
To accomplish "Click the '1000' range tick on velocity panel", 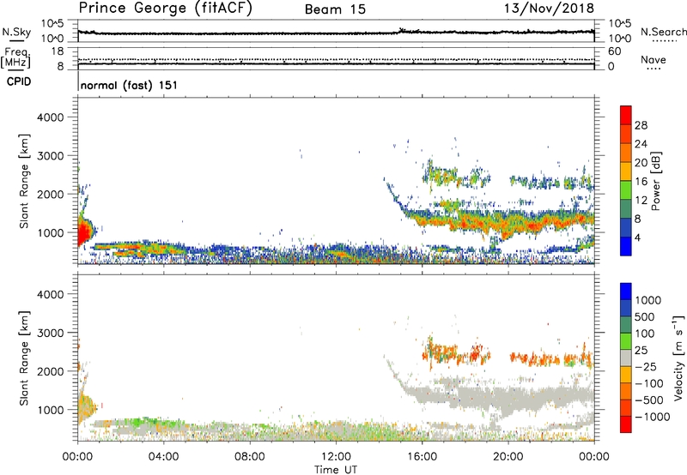I will (50, 410).
